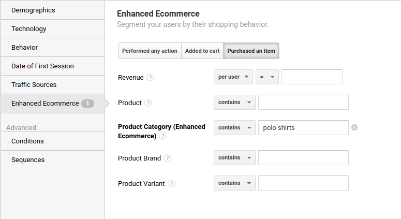
Task: Select the Performed any action option
Action: coord(150,51)
